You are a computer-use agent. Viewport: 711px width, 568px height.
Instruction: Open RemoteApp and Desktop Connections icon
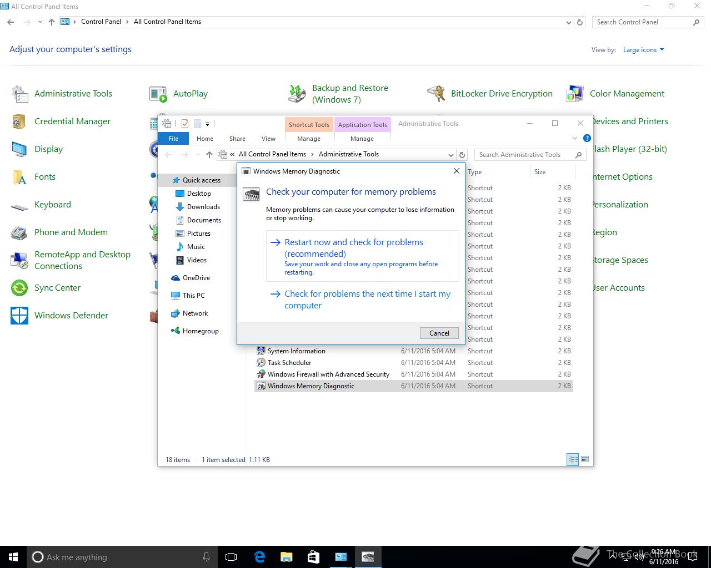tap(20, 260)
